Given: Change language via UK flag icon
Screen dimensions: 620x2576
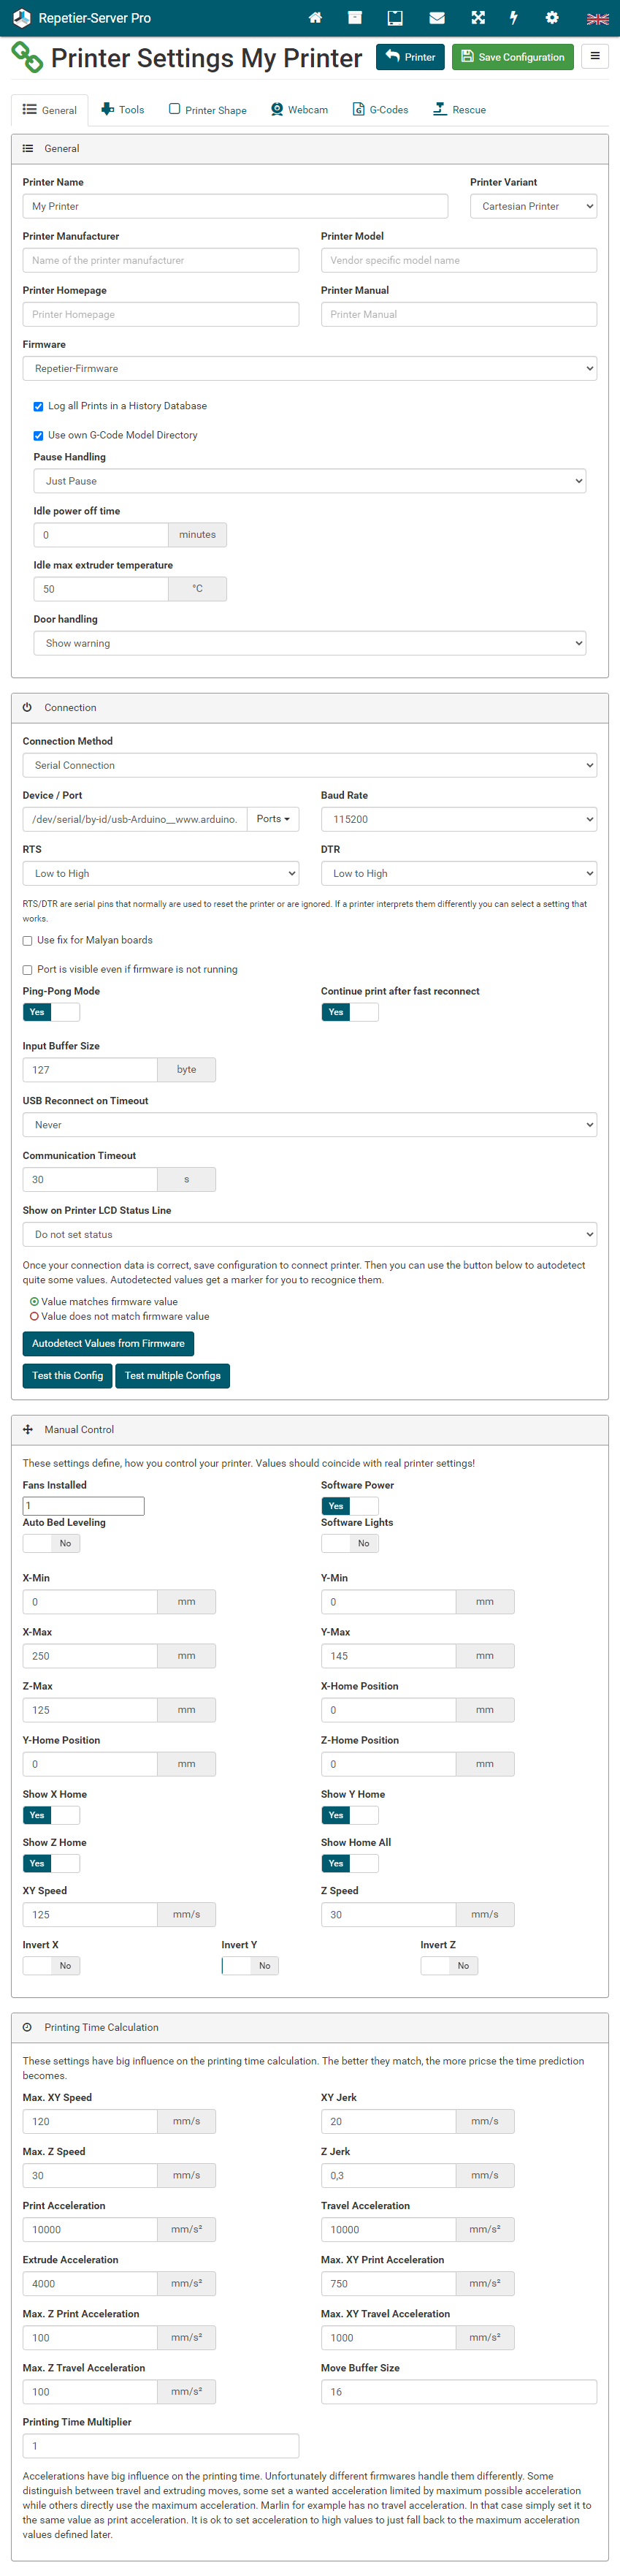Looking at the screenshot, I should click(597, 19).
